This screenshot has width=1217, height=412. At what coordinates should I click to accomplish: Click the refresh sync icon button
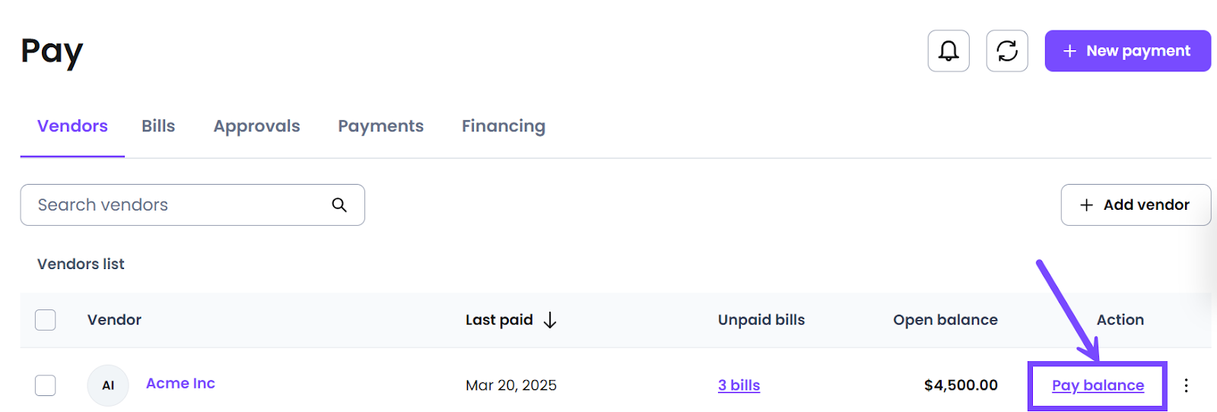click(1007, 51)
